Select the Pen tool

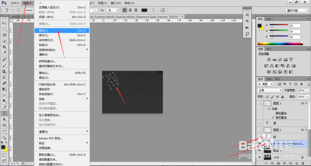[x=4, y=108]
